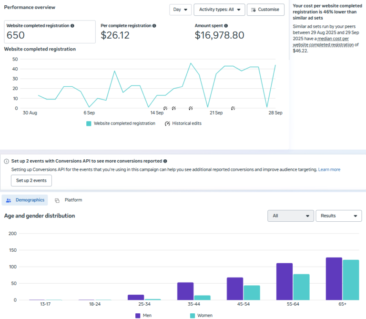Click historical edit marker right of 21 Sep
This screenshot has width=366, height=319.
[233, 108]
